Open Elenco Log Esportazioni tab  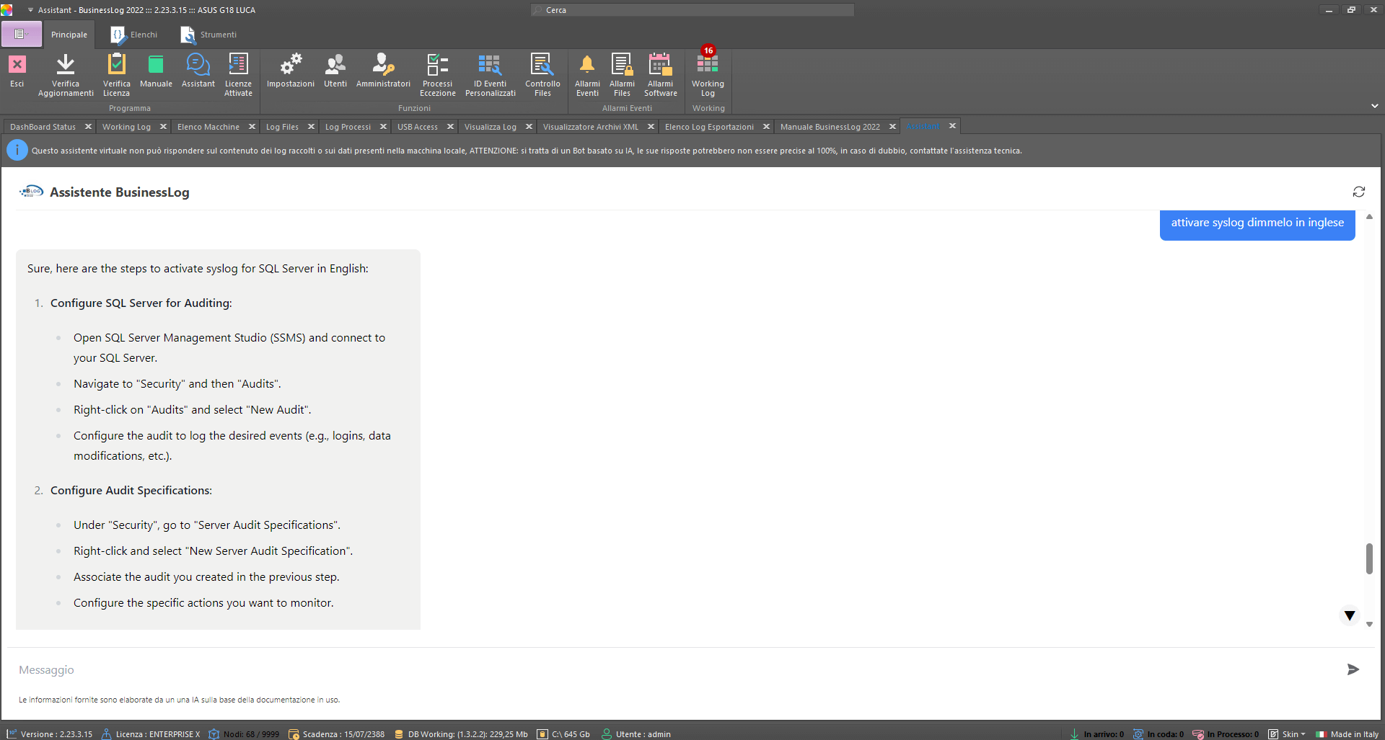pyautogui.click(x=709, y=127)
